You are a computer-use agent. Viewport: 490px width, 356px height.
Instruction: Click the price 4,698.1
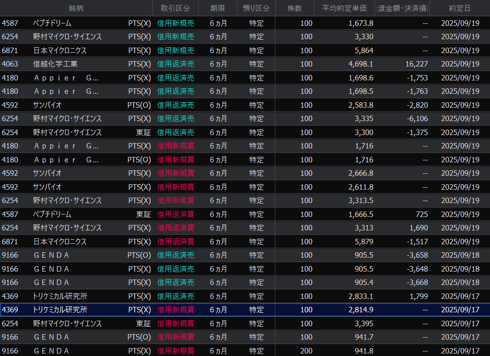click(361, 64)
